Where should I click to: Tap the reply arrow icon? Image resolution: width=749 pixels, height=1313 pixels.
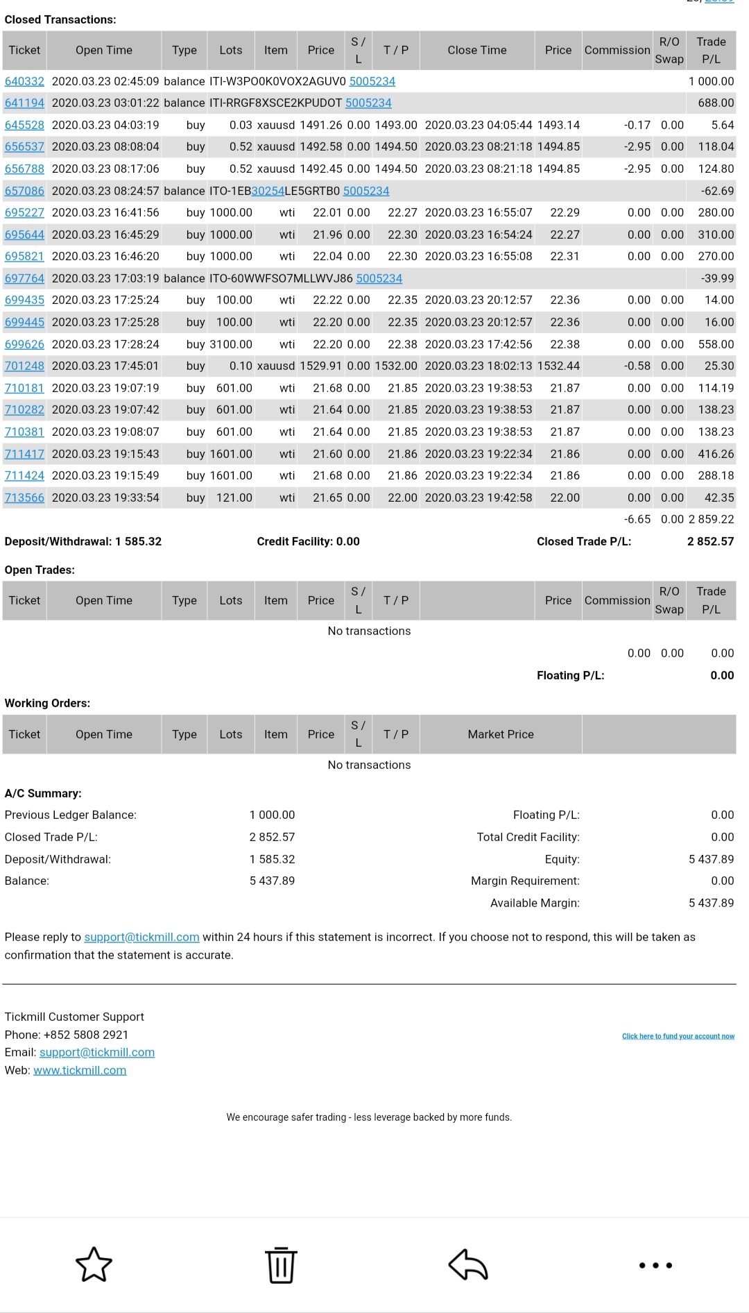[x=468, y=1264]
